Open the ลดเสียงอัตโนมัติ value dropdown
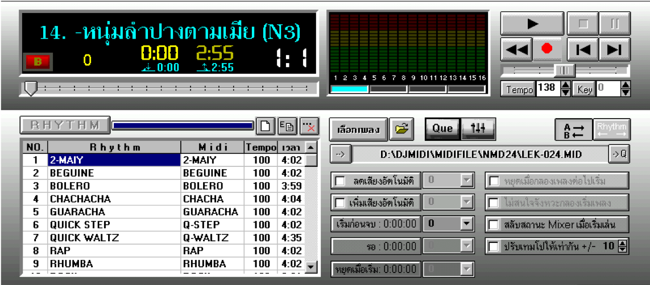This screenshot has height=285, width=650. click(x=467, y=181)
